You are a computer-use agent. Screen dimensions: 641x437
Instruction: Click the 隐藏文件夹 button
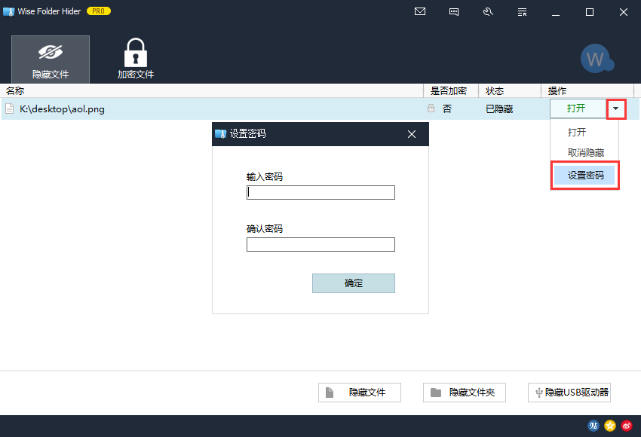pyautogui.click(x=464, y=393)
